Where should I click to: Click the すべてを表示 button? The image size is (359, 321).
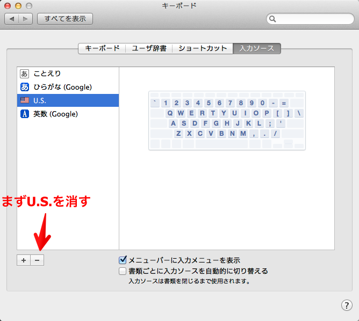click(65, 19)
